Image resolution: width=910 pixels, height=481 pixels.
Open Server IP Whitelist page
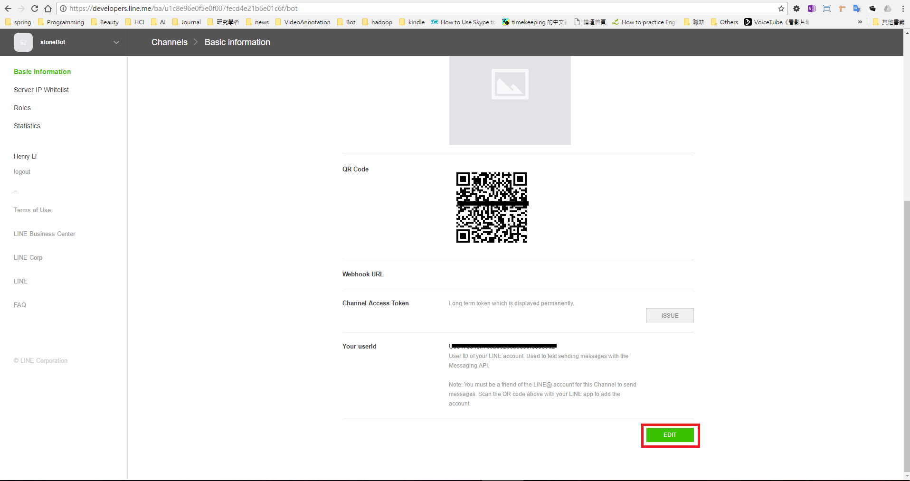pyautogui.click(x=41, y=90)
